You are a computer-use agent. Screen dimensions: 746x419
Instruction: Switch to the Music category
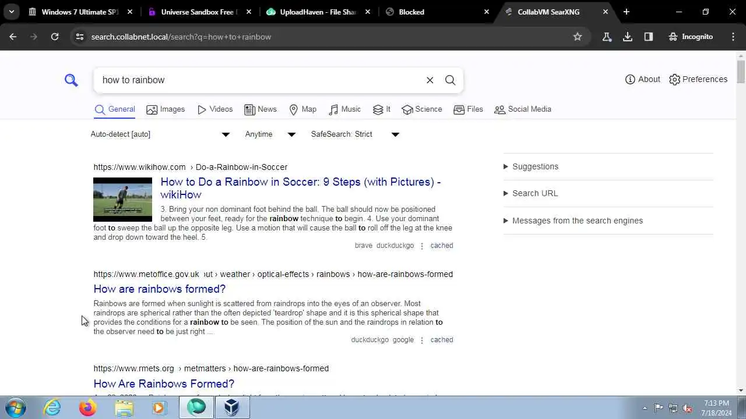pos(345,109)
